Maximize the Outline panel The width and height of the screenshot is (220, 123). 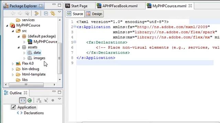(x=59, y=92)
